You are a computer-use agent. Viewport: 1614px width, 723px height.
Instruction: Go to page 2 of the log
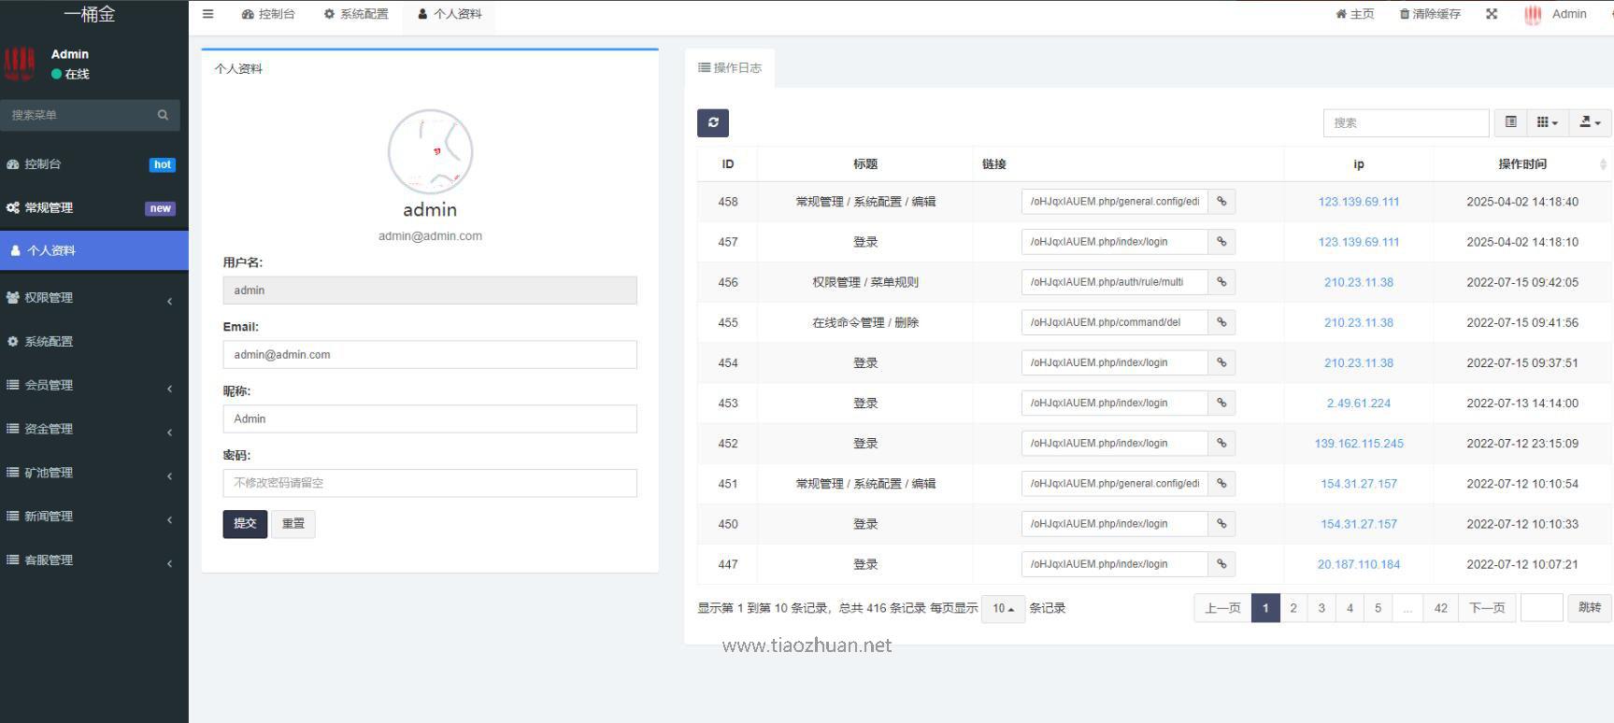coord(1293,608)
